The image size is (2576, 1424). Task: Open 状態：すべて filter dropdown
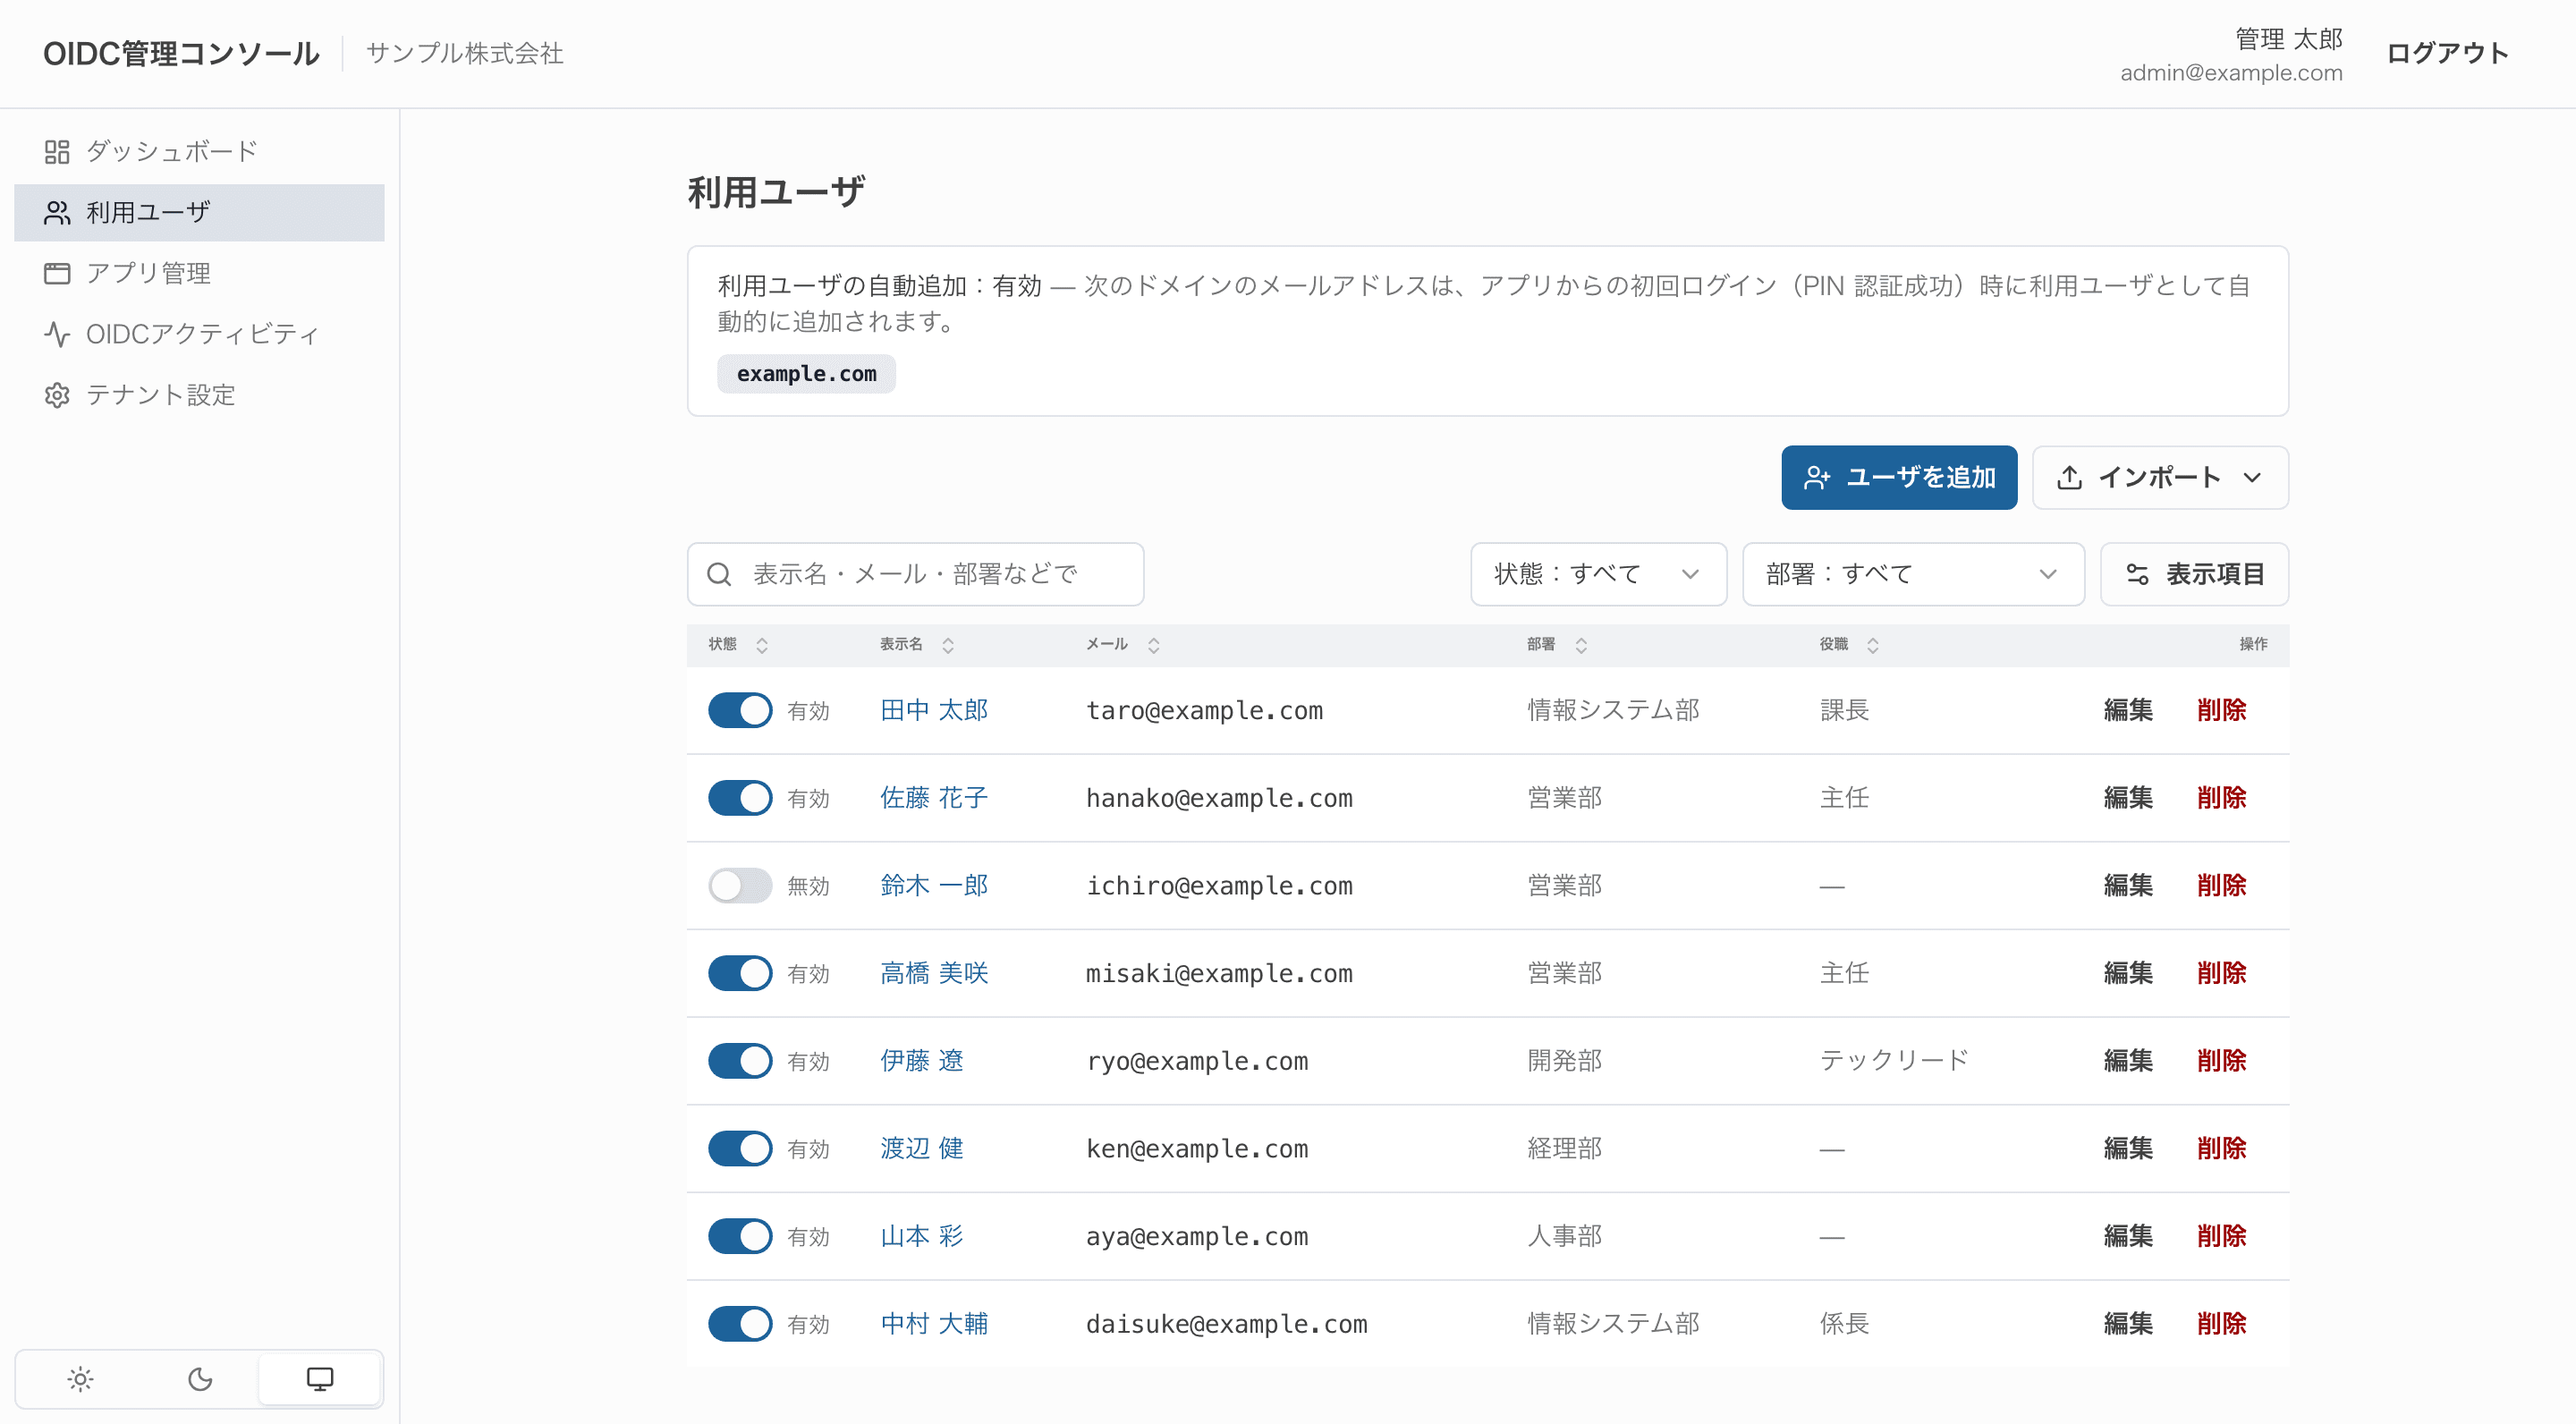coord(1598,574)
